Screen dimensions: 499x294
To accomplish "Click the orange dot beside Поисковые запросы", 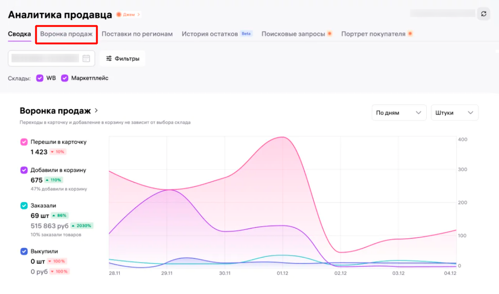I will (329, 34).
